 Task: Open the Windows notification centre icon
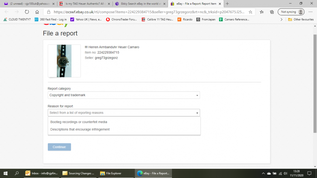(x=309, y=173)
